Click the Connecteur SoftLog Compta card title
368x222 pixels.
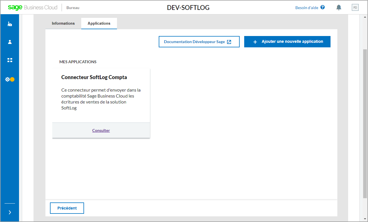(x=94, y=77)
